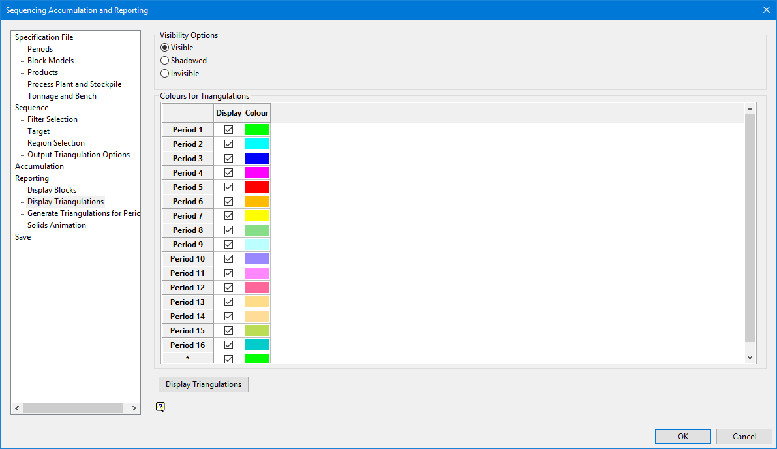
Task: Select the Shadowed visibility option
Action: (x=164, y=61)
